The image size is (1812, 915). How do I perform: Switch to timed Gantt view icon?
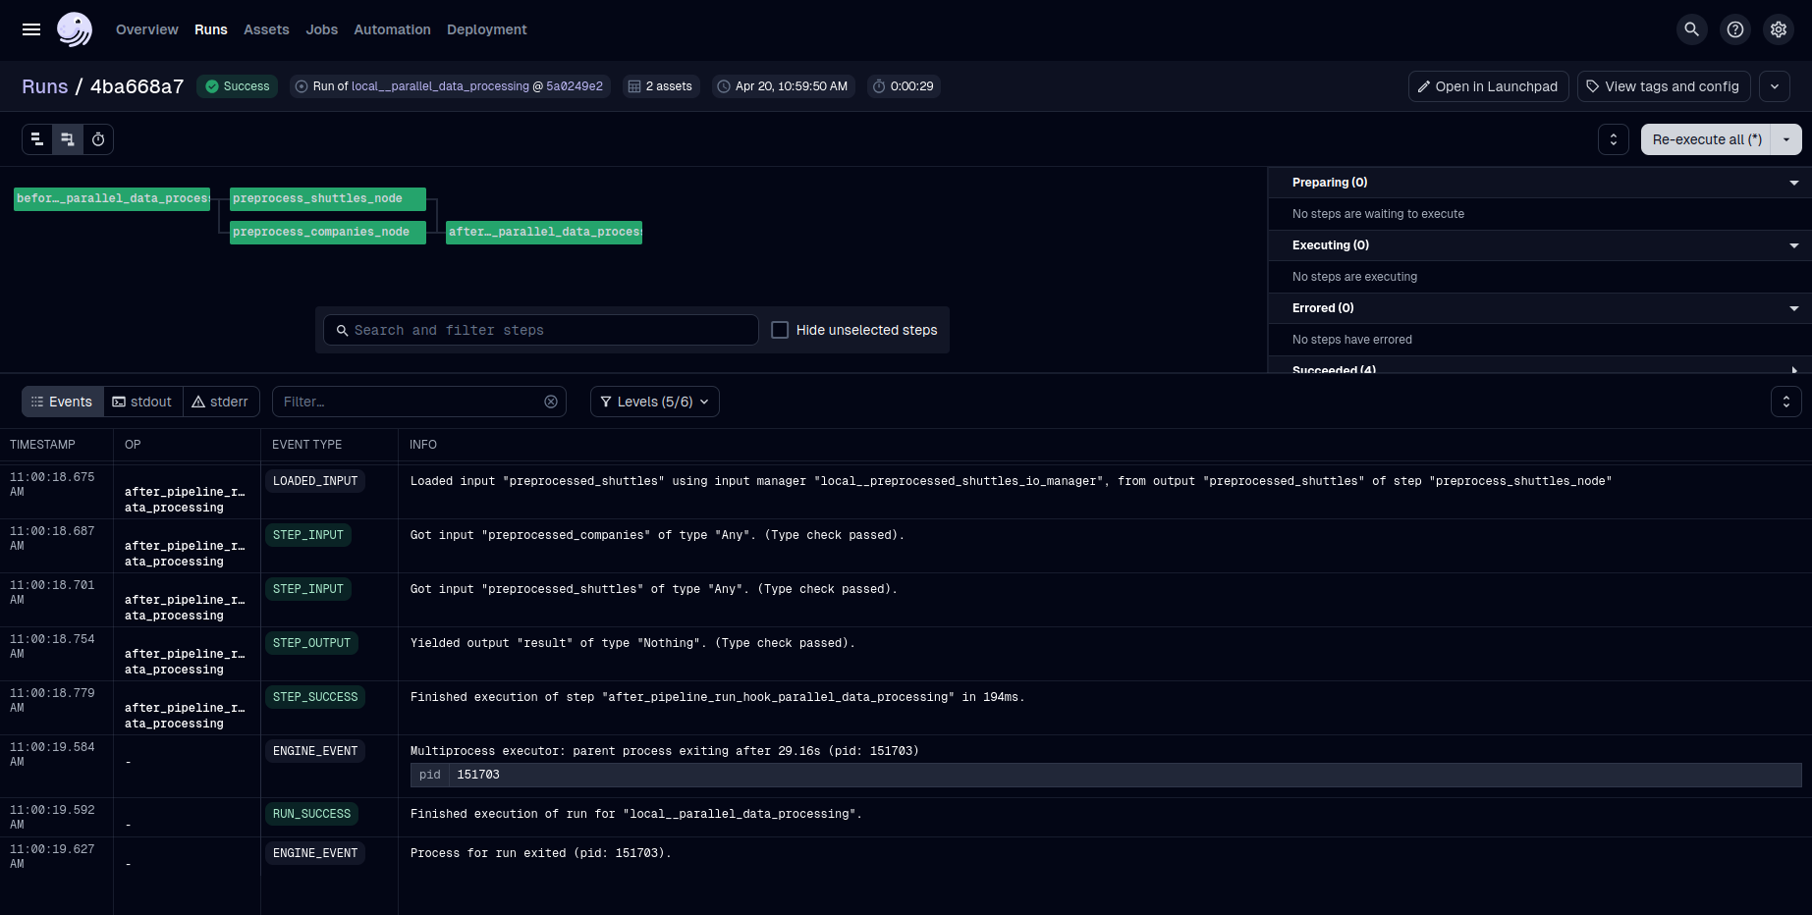(98, 139)
